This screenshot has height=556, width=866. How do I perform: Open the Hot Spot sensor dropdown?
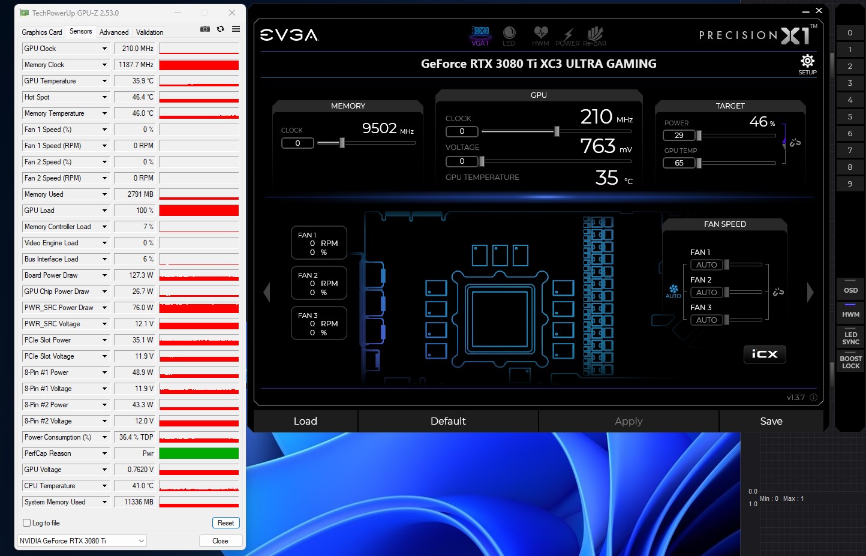coord(104,97)
